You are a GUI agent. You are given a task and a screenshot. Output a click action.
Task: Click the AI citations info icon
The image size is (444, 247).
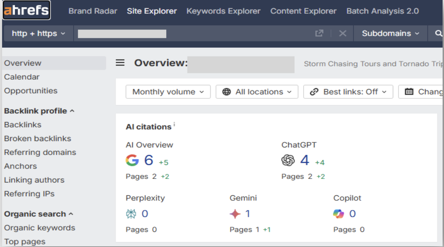(174, 125)
